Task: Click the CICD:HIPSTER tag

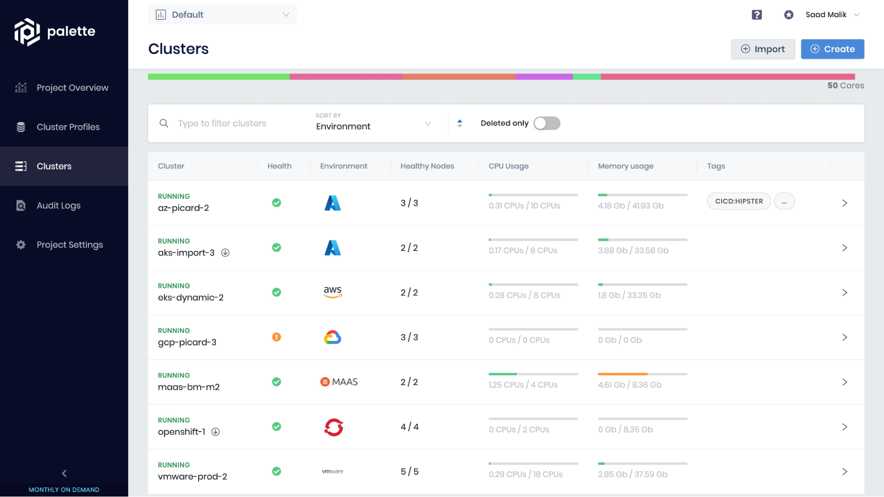Action: tap(739, 201)
